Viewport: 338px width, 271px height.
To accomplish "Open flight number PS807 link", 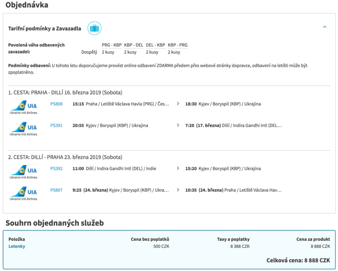I will coord(56,190).
